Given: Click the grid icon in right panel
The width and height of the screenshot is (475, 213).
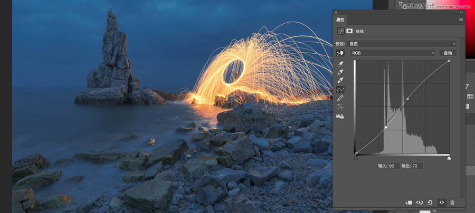Looking at the screenshot, I should (470, 96).
